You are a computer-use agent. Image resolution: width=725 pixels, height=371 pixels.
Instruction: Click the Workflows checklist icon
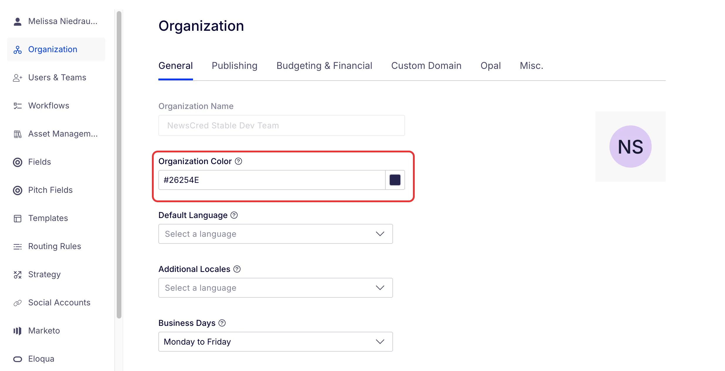[x=18, y=106]
